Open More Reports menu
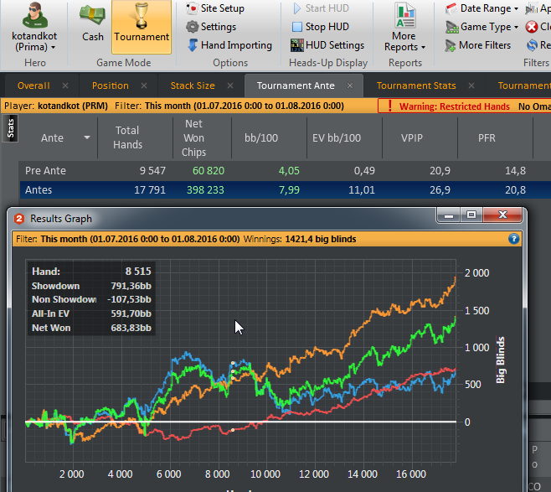This screenshot has width=551, height=492. [404, 27]
